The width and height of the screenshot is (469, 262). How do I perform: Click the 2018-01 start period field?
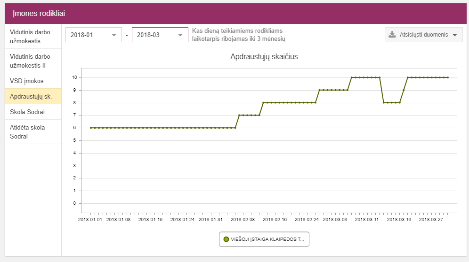(87, 35)
